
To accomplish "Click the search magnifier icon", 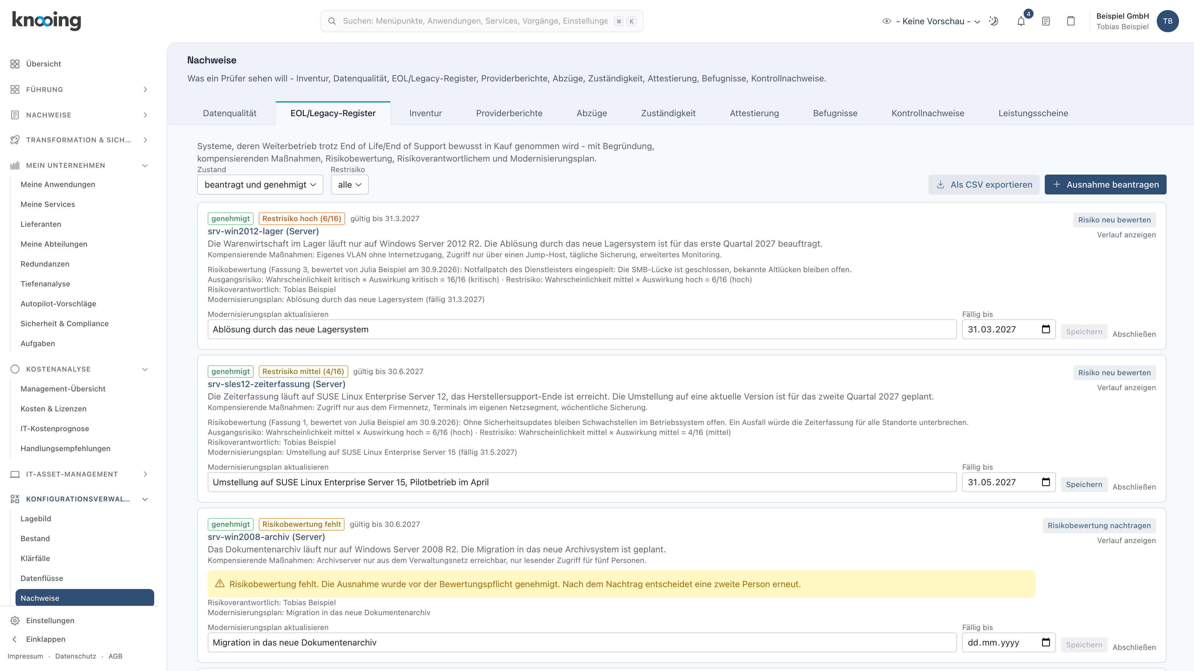I will click(332, 21).
